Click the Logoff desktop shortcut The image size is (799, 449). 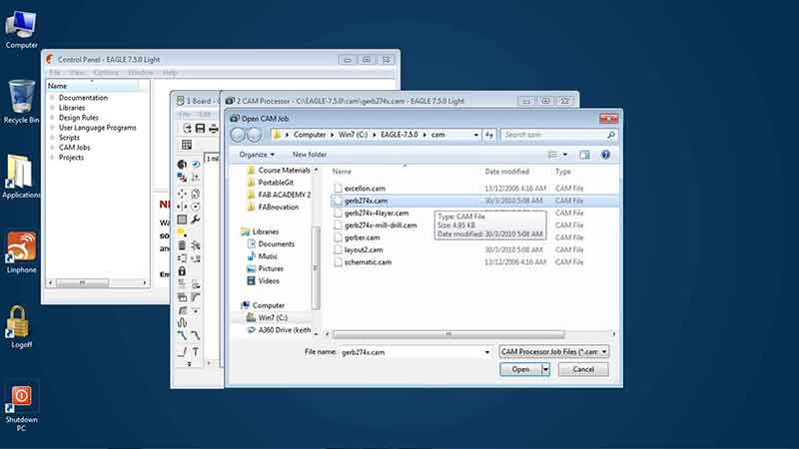(x=21, y=327)
